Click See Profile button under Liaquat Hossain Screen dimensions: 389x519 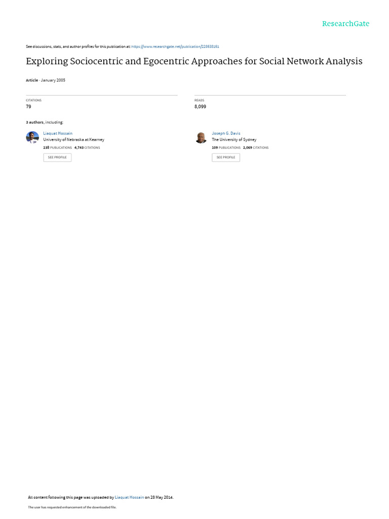coord(57,157)
